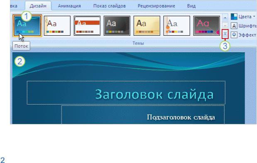The width and height of the screenshot is (257, 163).
Task: Click the Цвета colors icon
Action: click(234, 17)
